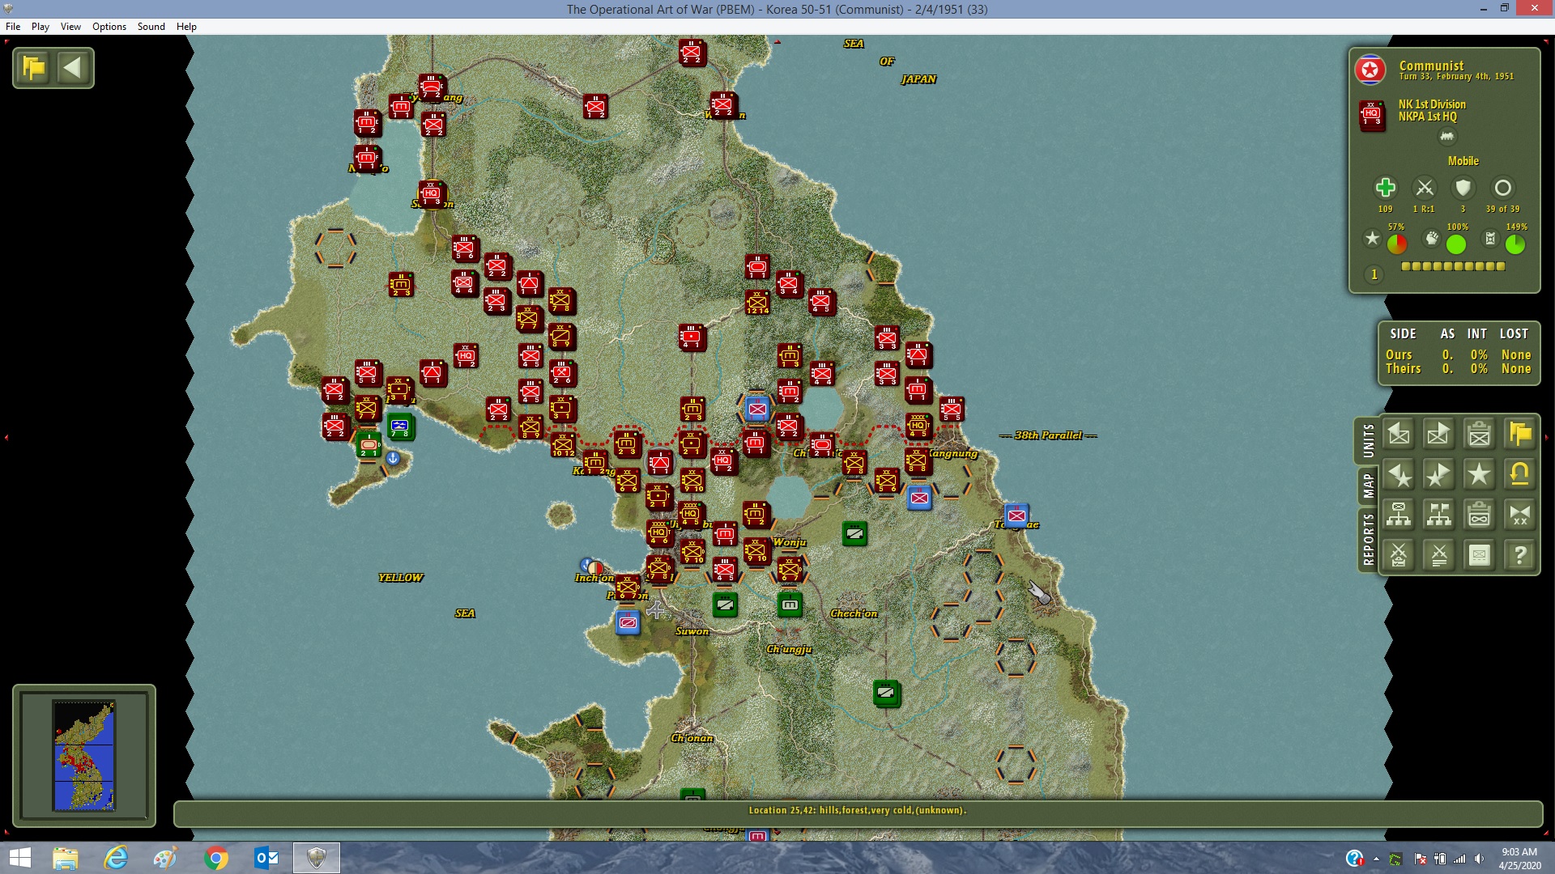Click the location status bar text
This screenshot has height=874, width=1555.
[x=858, y=810]
